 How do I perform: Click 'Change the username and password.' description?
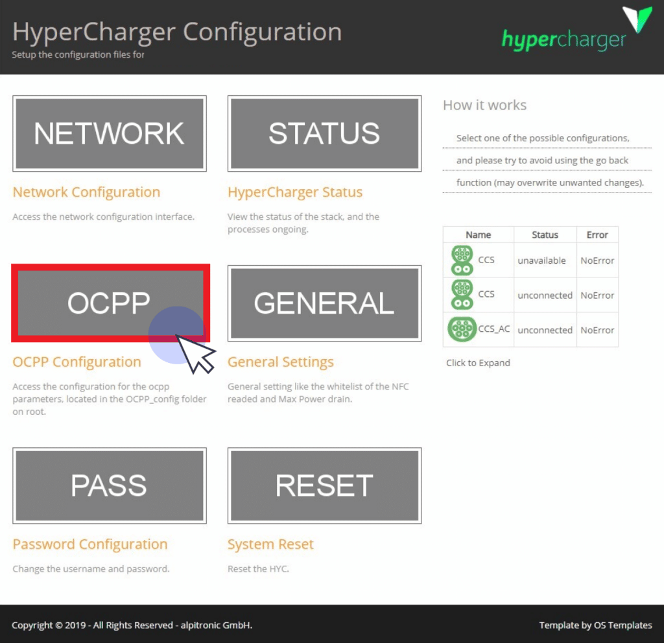[91, 569]
